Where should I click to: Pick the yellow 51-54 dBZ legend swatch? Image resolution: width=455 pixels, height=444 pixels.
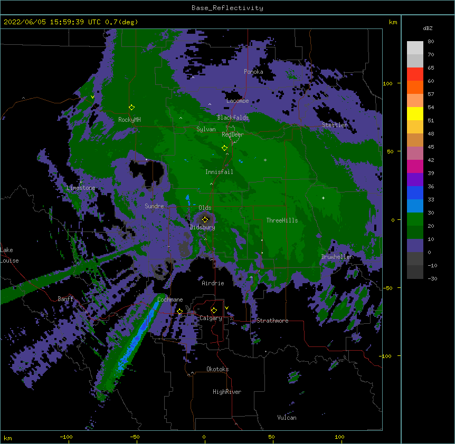pyautogui.click(x=415, y=113)
